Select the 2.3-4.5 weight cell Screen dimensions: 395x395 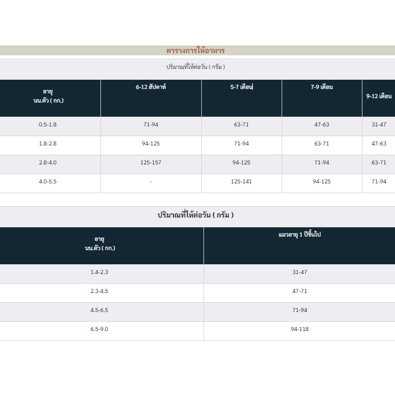[x=99, y=291]
